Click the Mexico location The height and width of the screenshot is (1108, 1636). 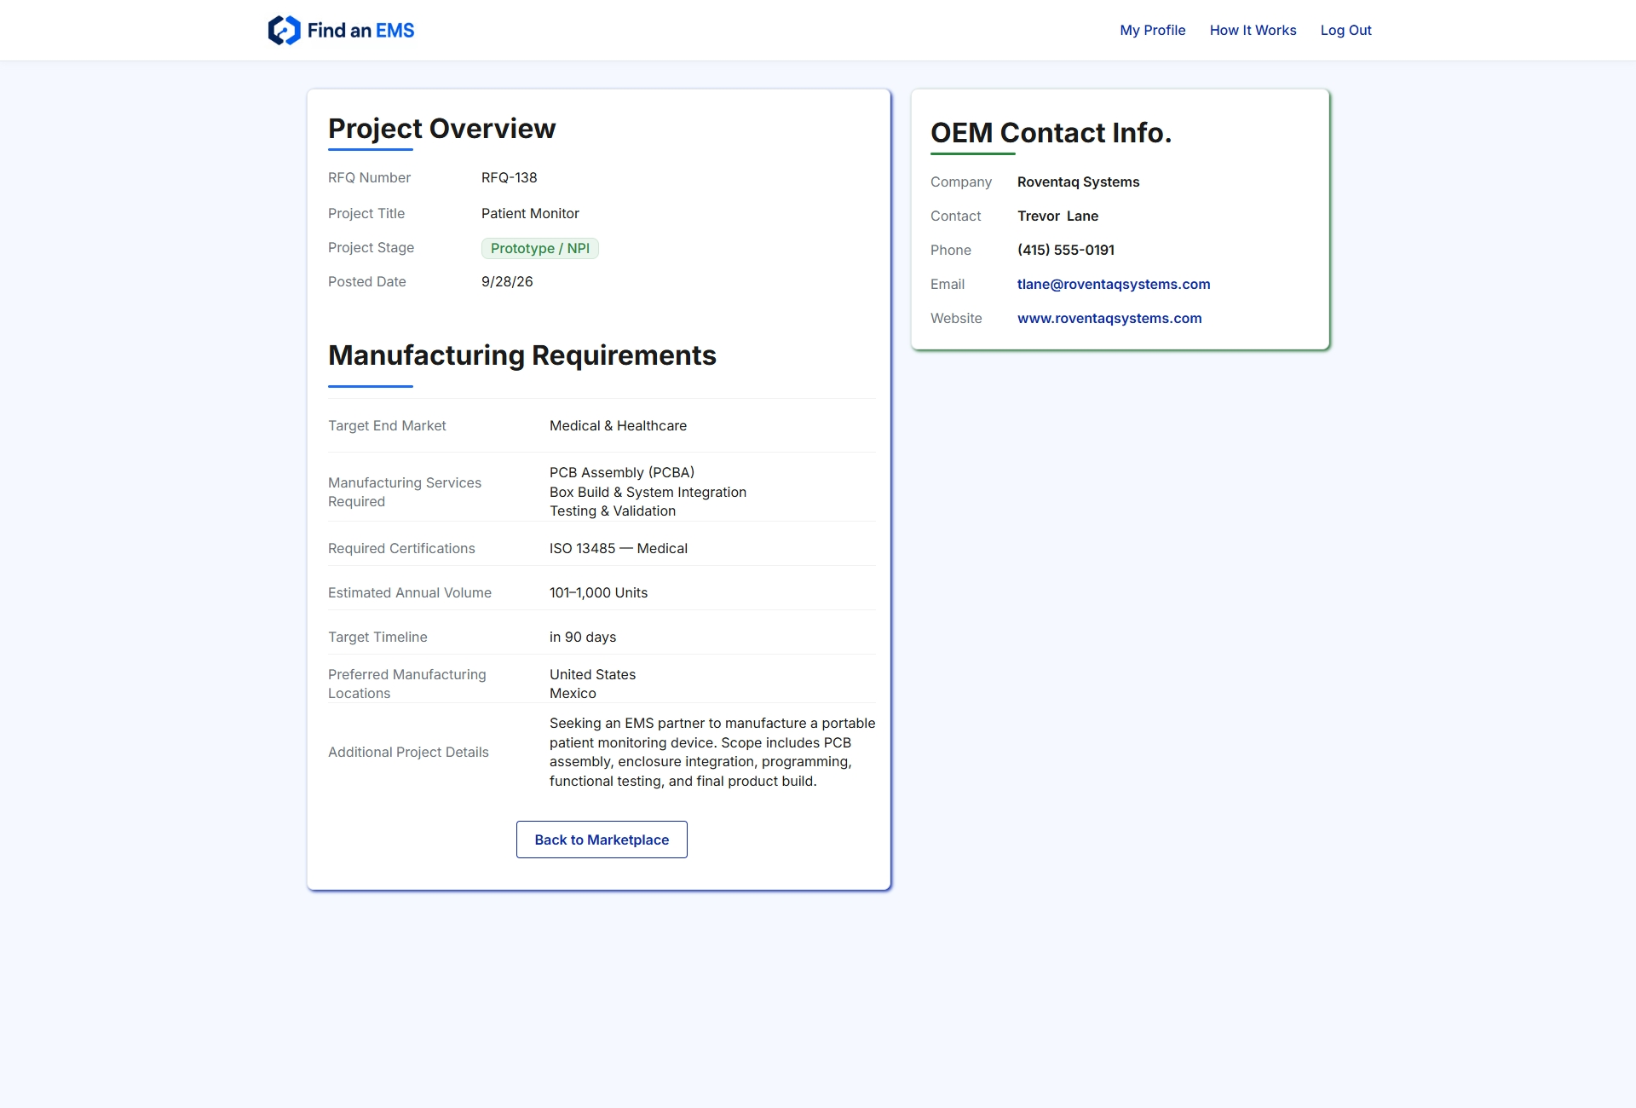(573, 693)
